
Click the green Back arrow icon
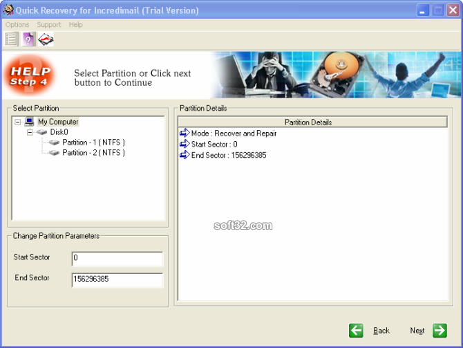tap(356, 331)
